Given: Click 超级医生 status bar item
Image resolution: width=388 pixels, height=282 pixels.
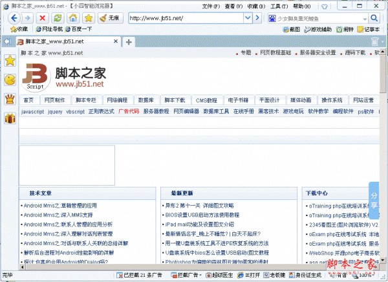Looking at the screenshot, I should tap(219, 275).
